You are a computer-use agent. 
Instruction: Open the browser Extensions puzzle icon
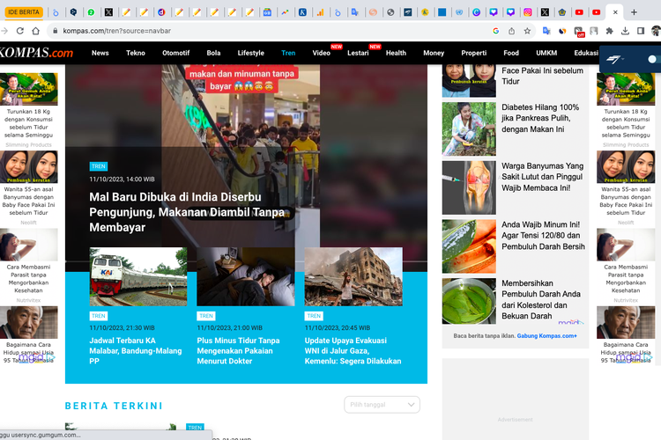tap(608, 30)
